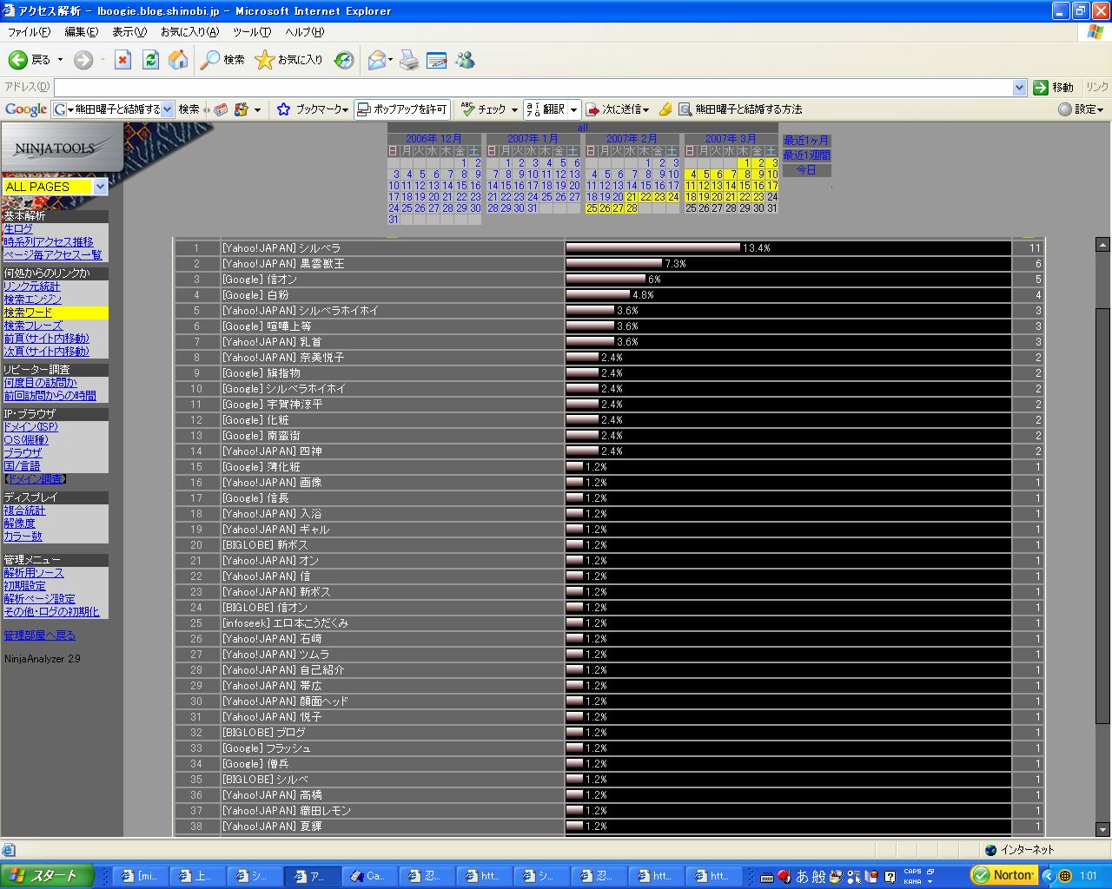Click the リンク links bar label
Image resolution: width=1112 pixels, height=889 pixels.
(1097, 87)
